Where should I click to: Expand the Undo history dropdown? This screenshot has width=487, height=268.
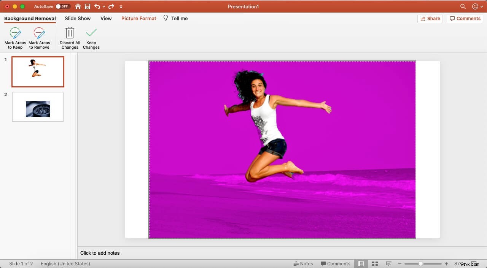(103, 6)
